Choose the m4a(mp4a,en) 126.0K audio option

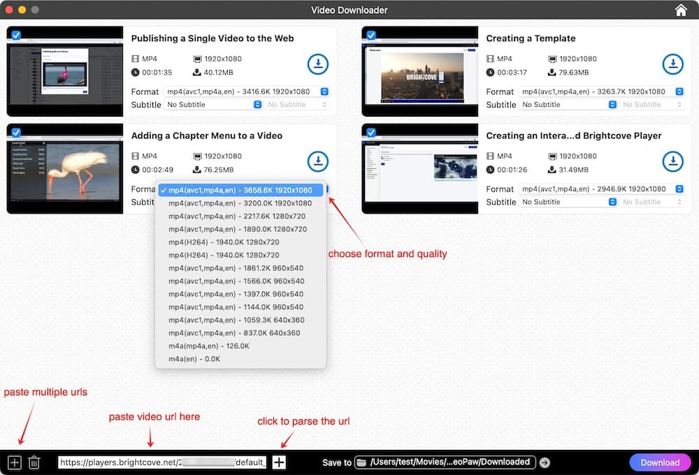click(208, 346)
